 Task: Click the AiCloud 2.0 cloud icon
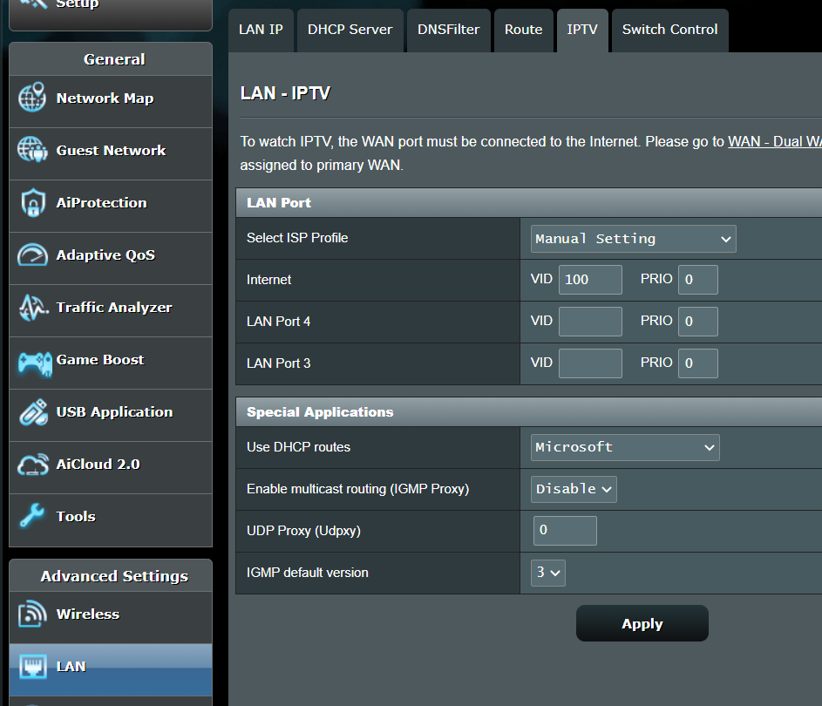click(x=32, y=465)
